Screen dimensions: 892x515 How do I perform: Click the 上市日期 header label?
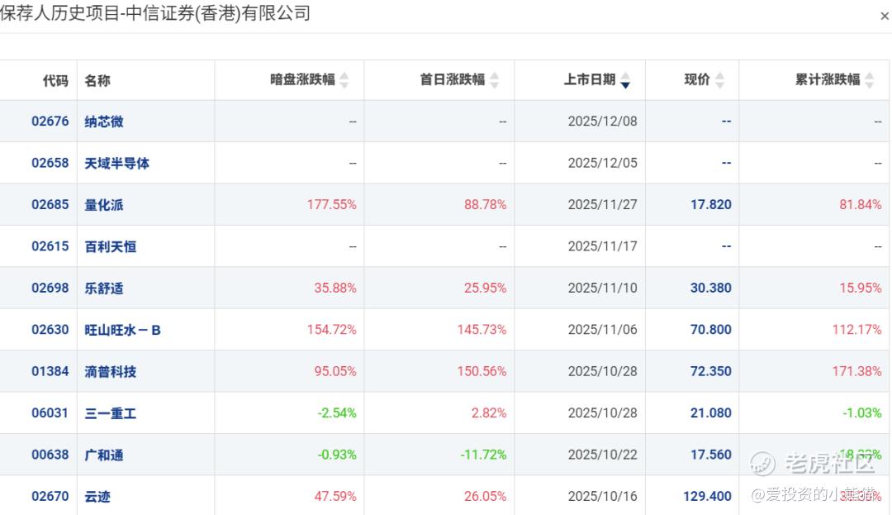(x=590, y=79)
